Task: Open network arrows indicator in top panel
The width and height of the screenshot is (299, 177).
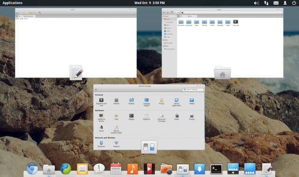Action: pos(266,3)
